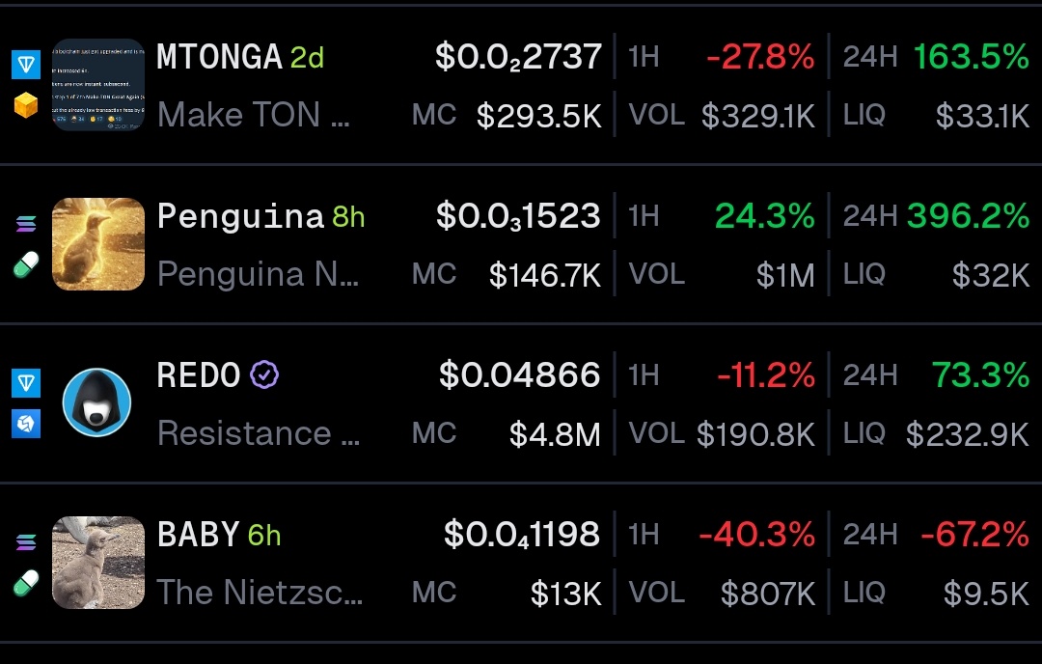This screenshot has height=664, width=1042.
Task: Click the REDO price $0.04866
Action: tap(519, 374)
